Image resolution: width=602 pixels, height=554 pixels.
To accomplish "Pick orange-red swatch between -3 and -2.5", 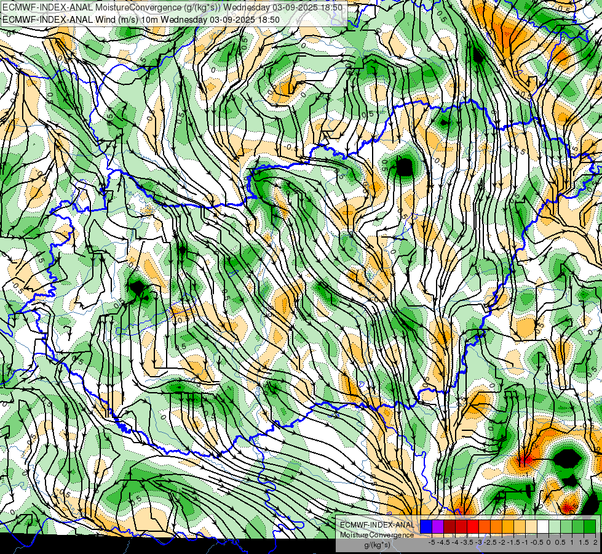I will [x=485, y=527].
